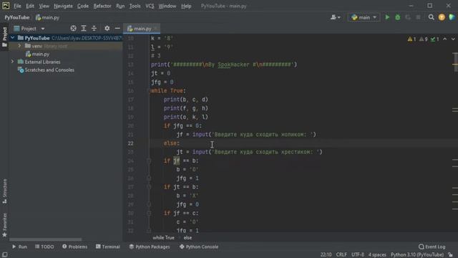Screen dimensions: 458x258
Task: Open the Navigate menu
Action: pos(63,6)
